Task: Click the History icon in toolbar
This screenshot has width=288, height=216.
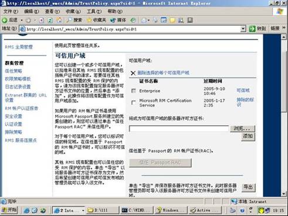Action: (133, 20)
